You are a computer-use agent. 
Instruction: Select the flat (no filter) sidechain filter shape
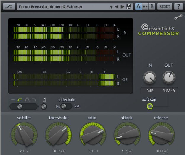[x=13, y=100]
